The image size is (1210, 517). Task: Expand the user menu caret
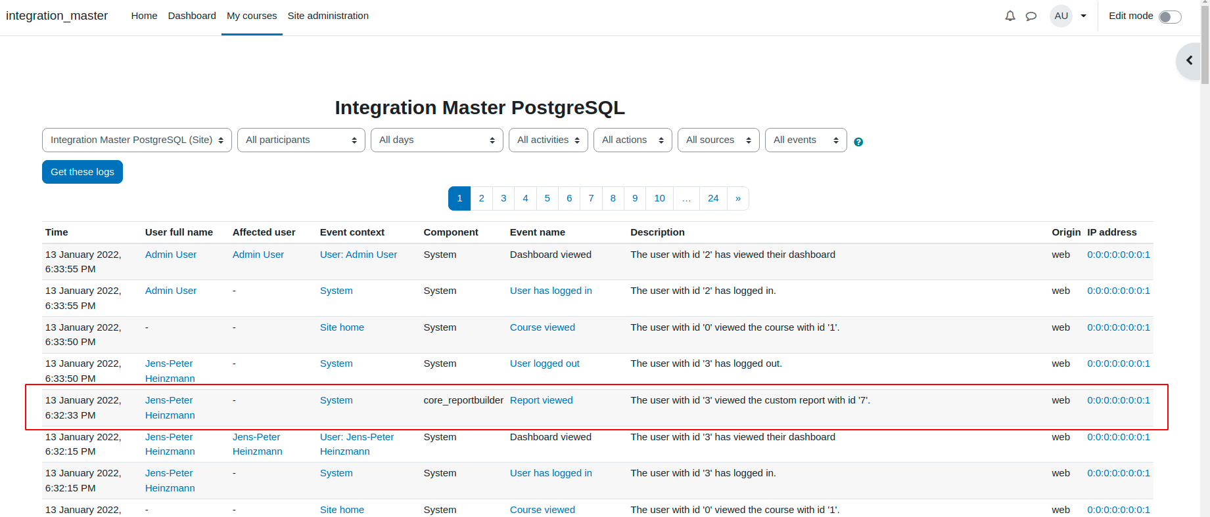pyautogui.click(x=1084, y=16)
